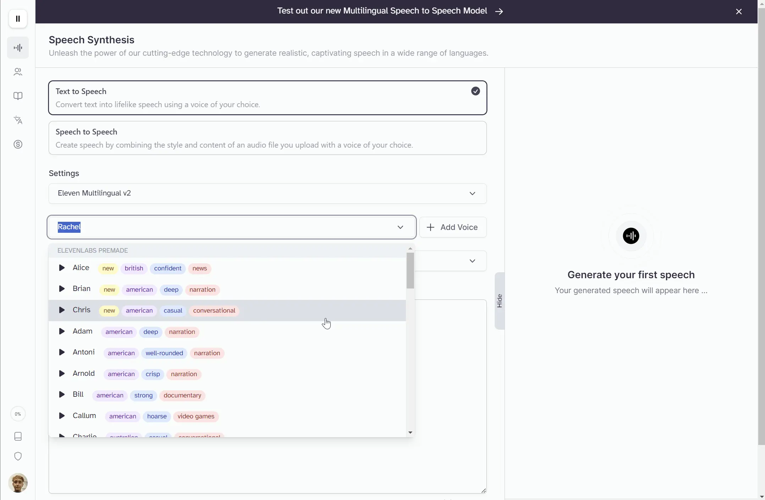This screenshot has height=500, width=765.
Task: Open the Voices panel via people icon
Action: pos(17,72)
